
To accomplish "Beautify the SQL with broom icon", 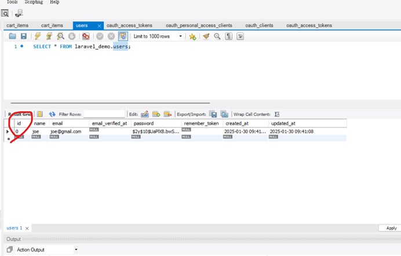I will pyautogui.click(x=206, y=36).
